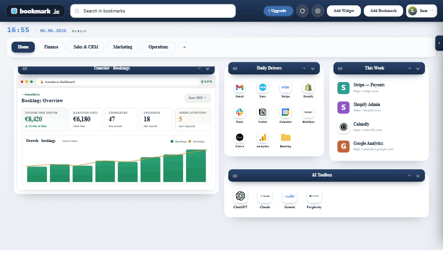The height and width of the screenshot is (259, 443).
Task: Click the Income This Month €8,420 card
Action: point(45,119)
